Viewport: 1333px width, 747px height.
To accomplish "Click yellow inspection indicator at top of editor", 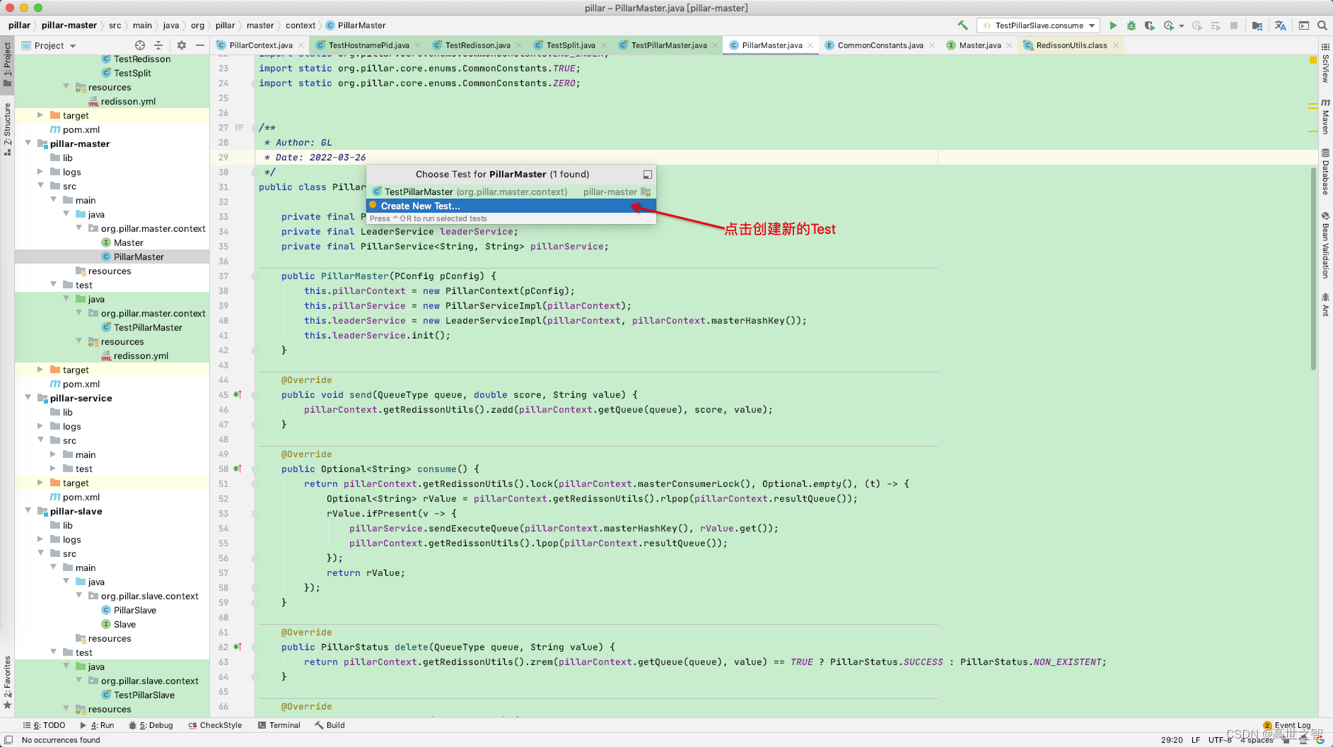I will (1313, 60).
